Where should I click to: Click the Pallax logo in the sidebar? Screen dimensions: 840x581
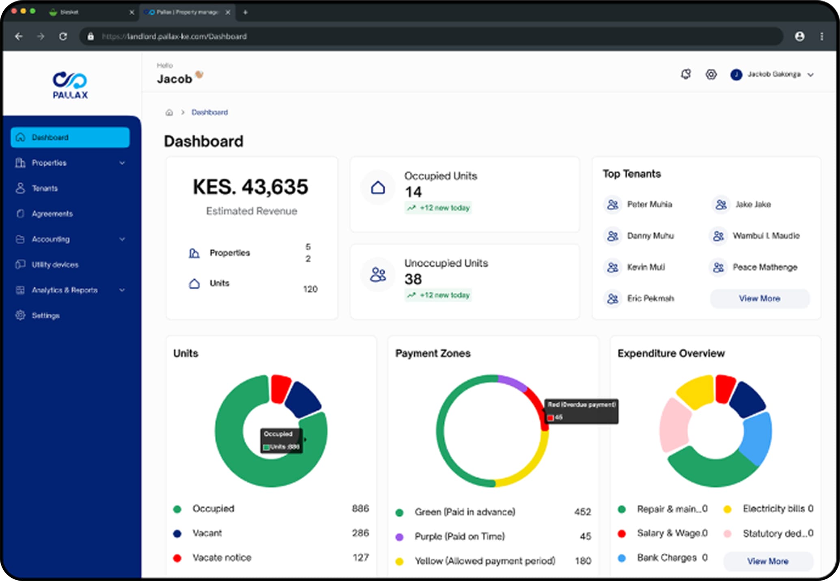click(x=70, y=85)
